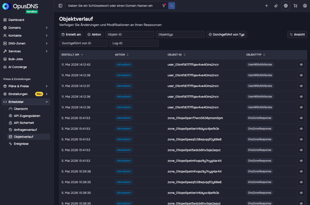This screenshot has height=205, width=310.
Task: Click the Ereignisse activity pulse icon
Action: click(11, 144)
